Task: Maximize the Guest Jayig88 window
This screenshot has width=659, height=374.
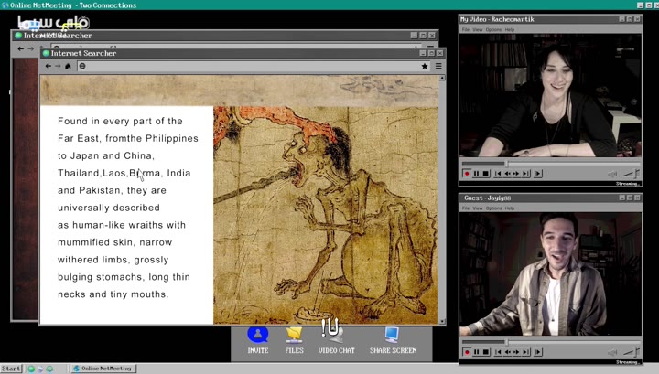Action: click(x=630, y=198)
